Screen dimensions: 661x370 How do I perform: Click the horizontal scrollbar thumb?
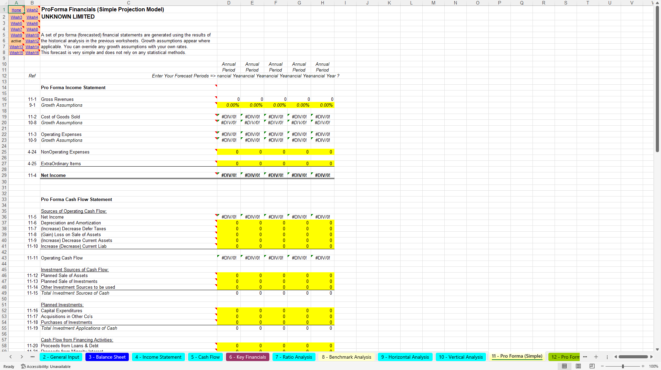[x=633, y=357]
